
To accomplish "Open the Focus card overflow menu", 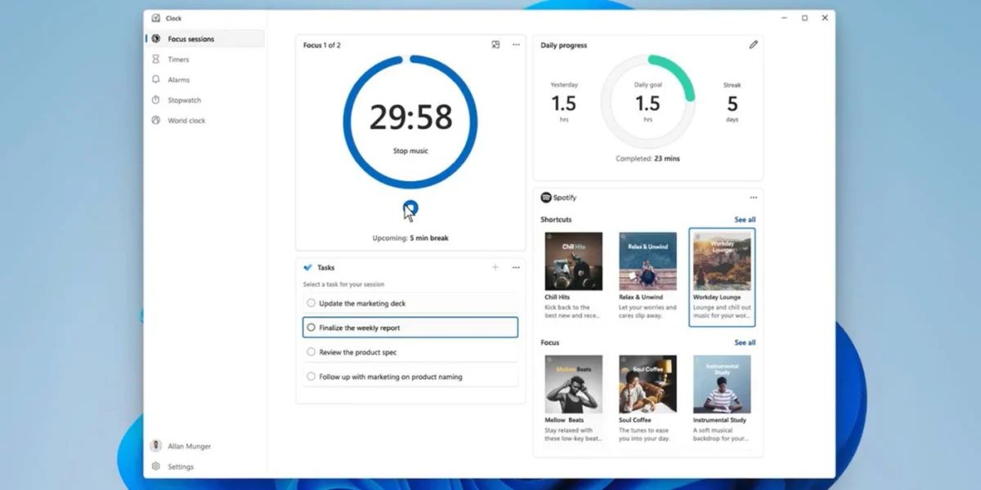I will [x=516, y=45].
